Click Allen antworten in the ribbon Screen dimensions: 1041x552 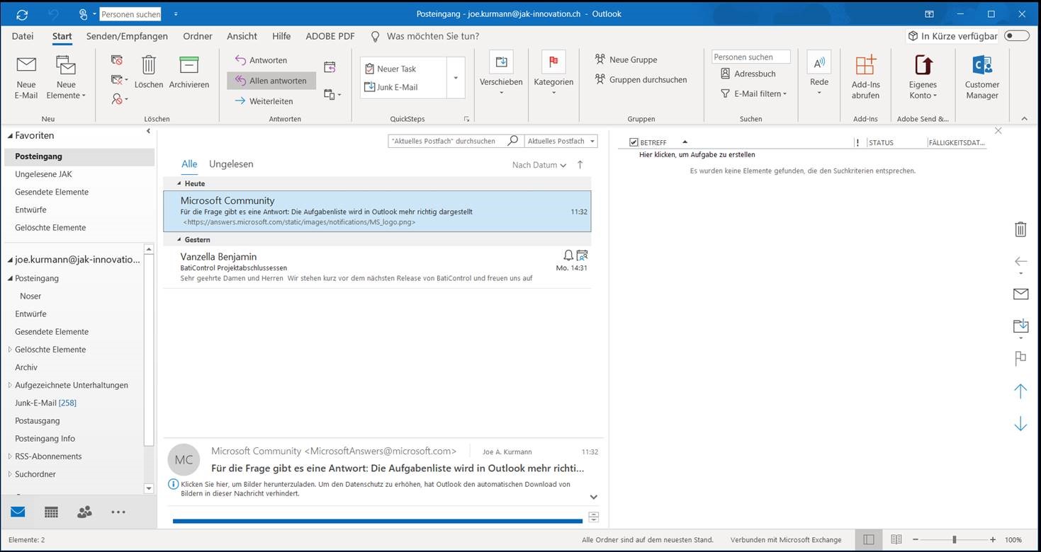click(271, 81)
